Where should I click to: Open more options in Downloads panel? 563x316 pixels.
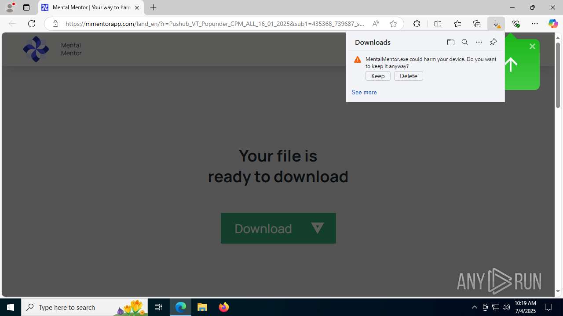tap(479, 42)
